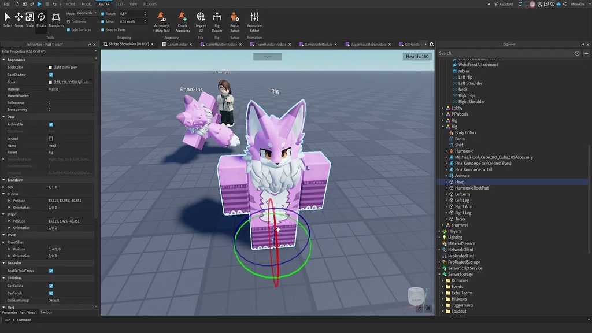Image resolution: width=592 pixels, height=333 pixels.
Task: Launch Create Accessory
Action: coord(182,22)
